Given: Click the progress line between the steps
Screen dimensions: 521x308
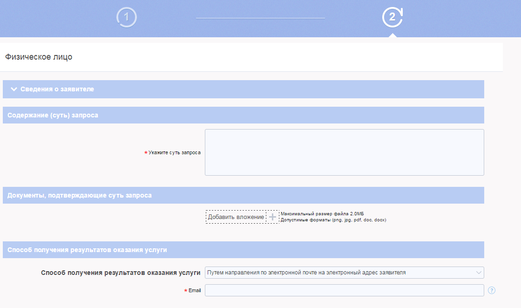Looking at the screenshot, I should pos(260,18).
